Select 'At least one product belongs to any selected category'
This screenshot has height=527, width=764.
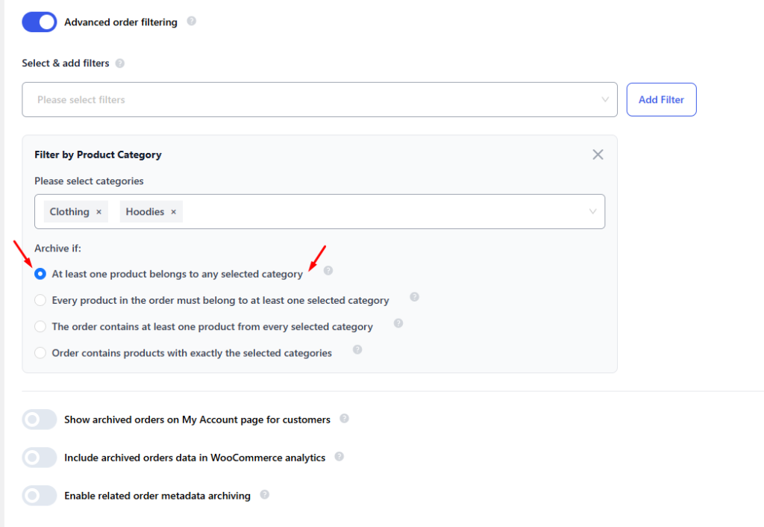[x=40, y=274]
